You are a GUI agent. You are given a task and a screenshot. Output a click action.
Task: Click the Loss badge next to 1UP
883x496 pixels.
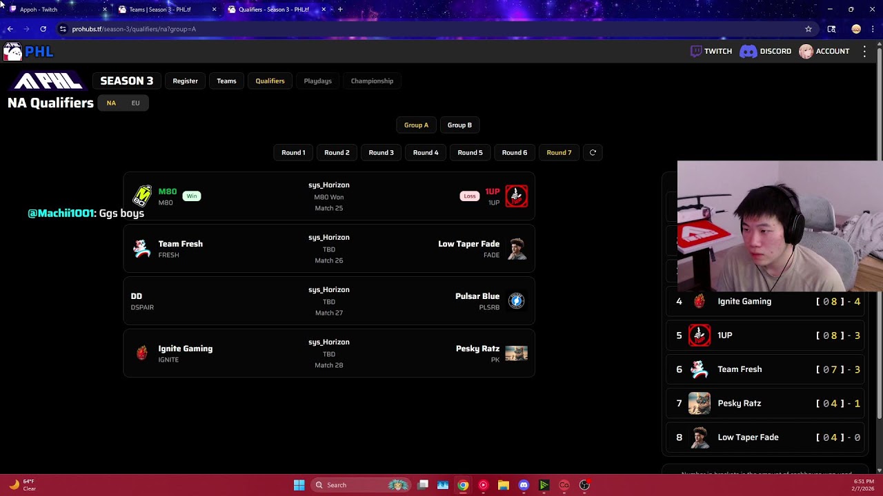pyautogui.click(x=469, y=196)
